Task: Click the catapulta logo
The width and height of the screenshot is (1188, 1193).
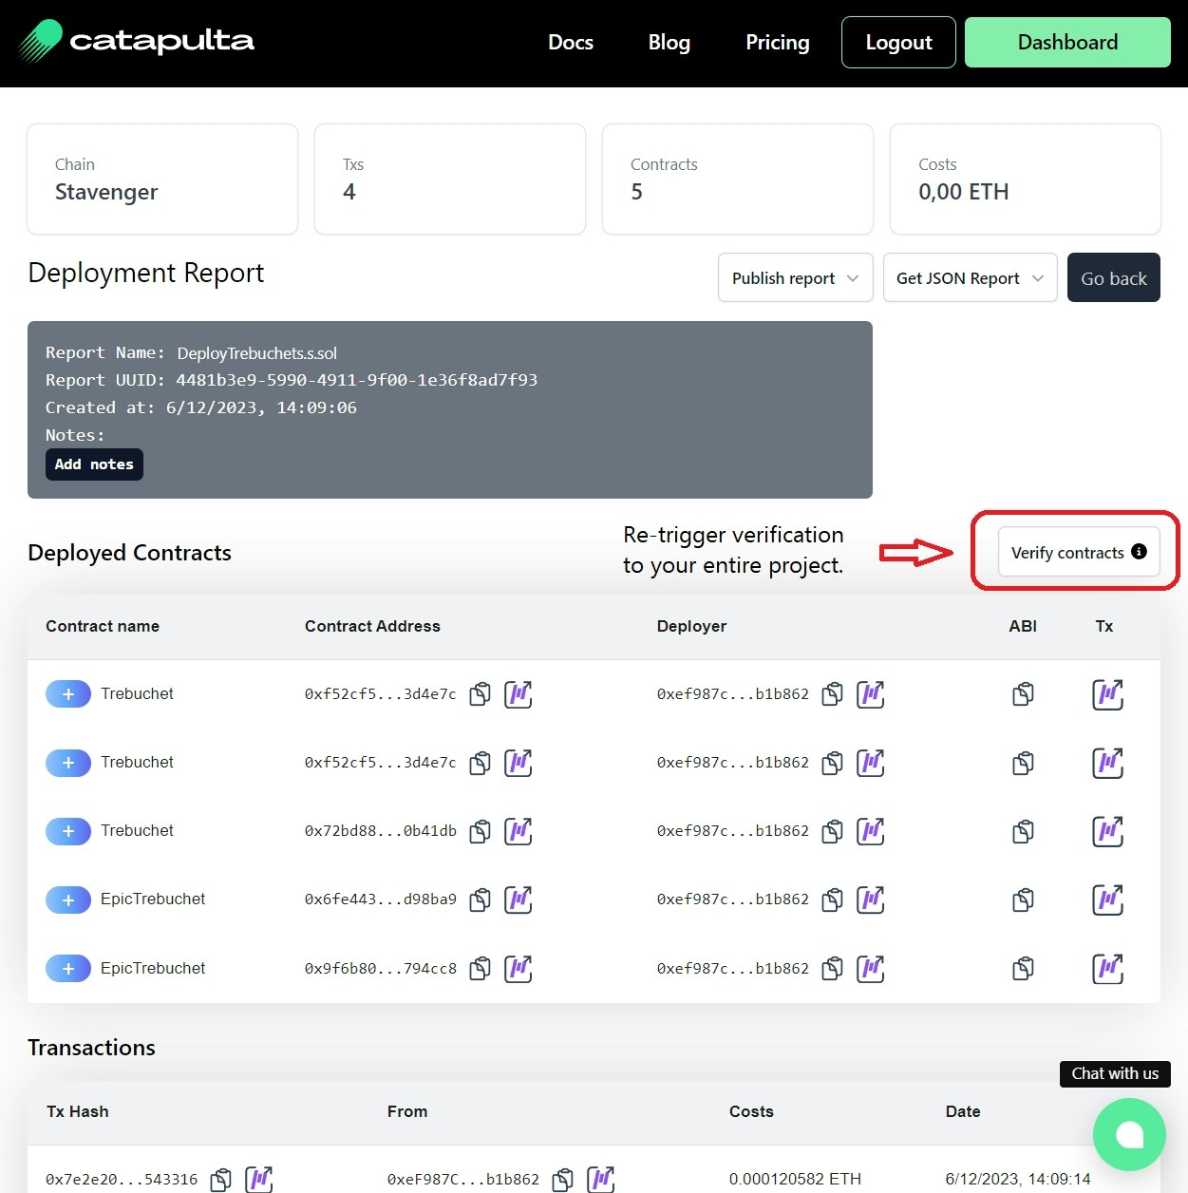Action: [x=136, y=42]
